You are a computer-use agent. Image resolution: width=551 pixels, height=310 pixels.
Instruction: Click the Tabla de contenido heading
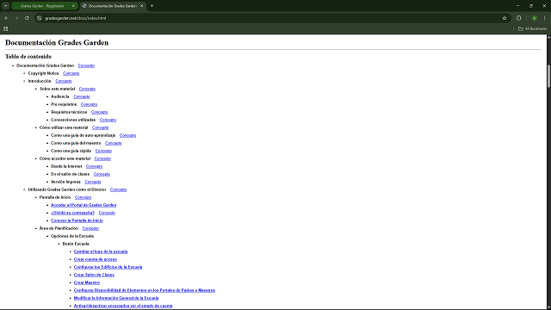coord(28,57)
